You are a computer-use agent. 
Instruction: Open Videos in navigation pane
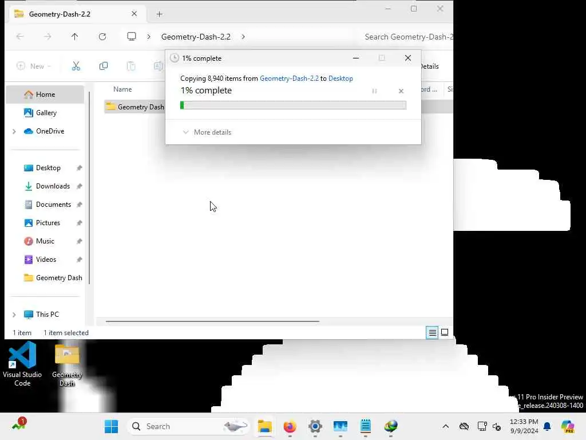[x=45, y=260]
